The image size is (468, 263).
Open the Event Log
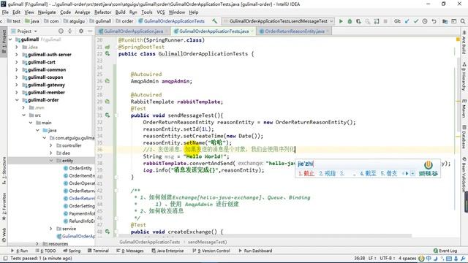[445, 251]
